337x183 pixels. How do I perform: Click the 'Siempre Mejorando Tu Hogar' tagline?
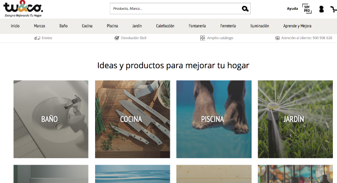pos(23,16)
